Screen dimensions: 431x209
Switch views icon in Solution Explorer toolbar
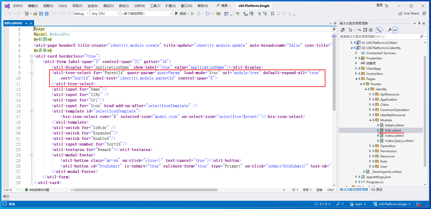click(343, 30)
